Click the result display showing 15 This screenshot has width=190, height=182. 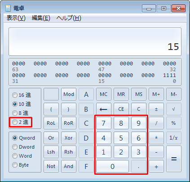(x=95, y=41)
